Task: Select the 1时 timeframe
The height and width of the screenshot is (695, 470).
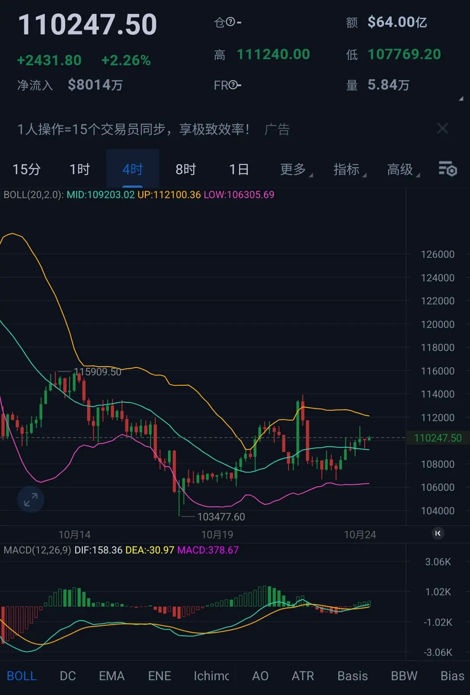Action: point(80,169)
